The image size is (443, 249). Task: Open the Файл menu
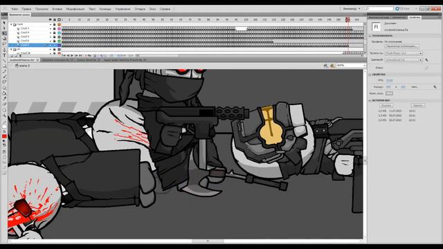pos(15,9)
